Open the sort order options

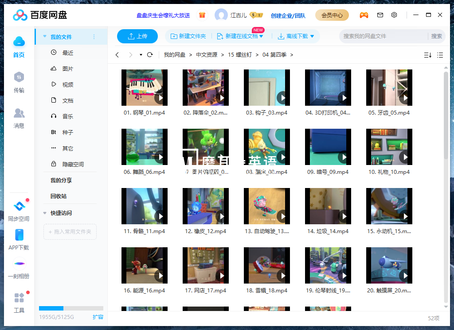tap(427, 55)
